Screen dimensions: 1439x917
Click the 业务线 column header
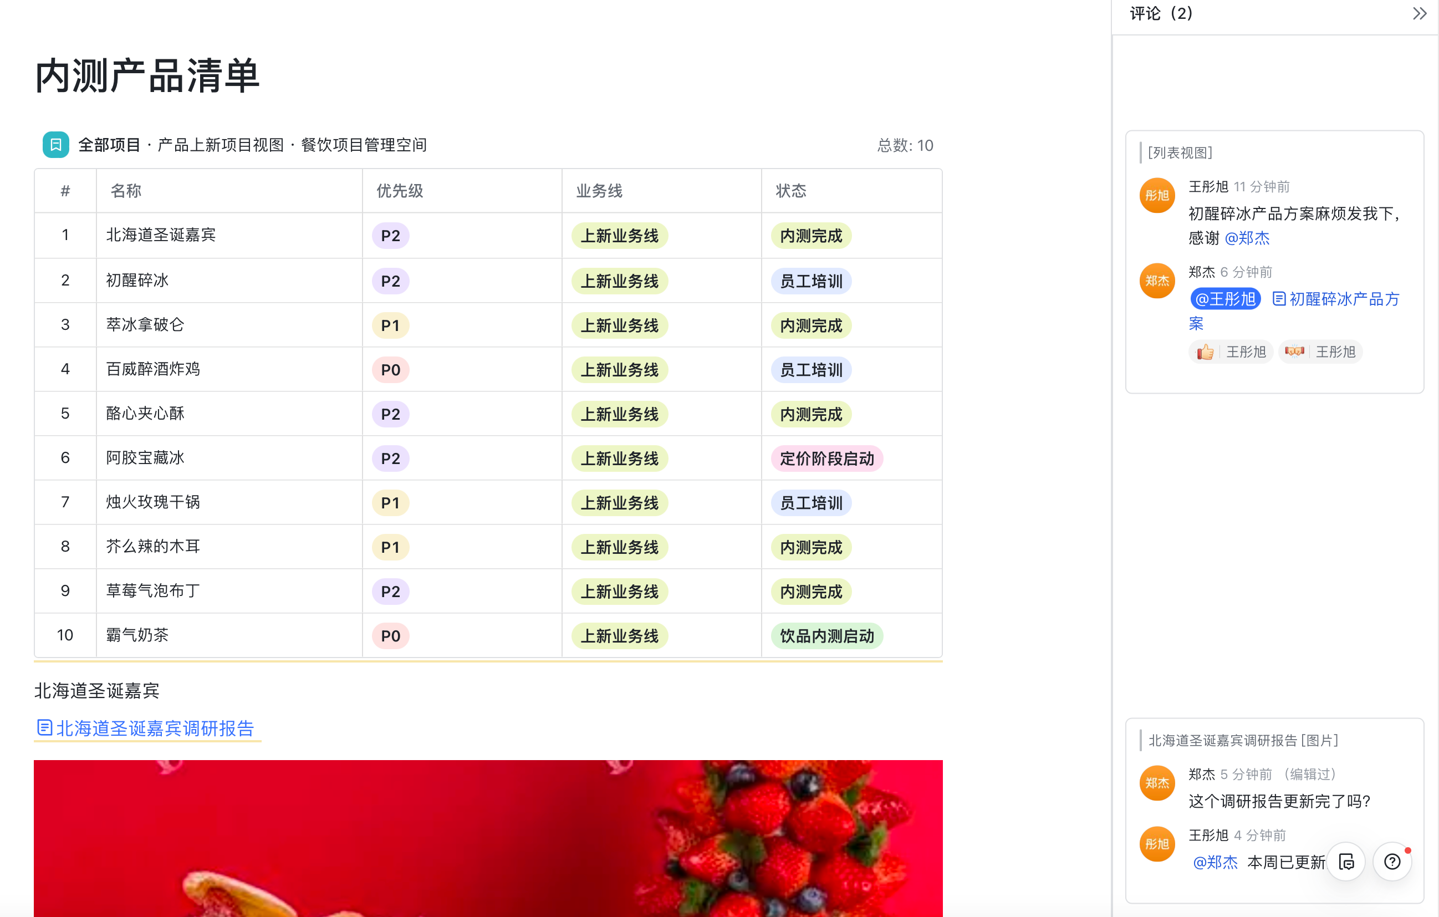pyautogui.click(x=599, y=191)
